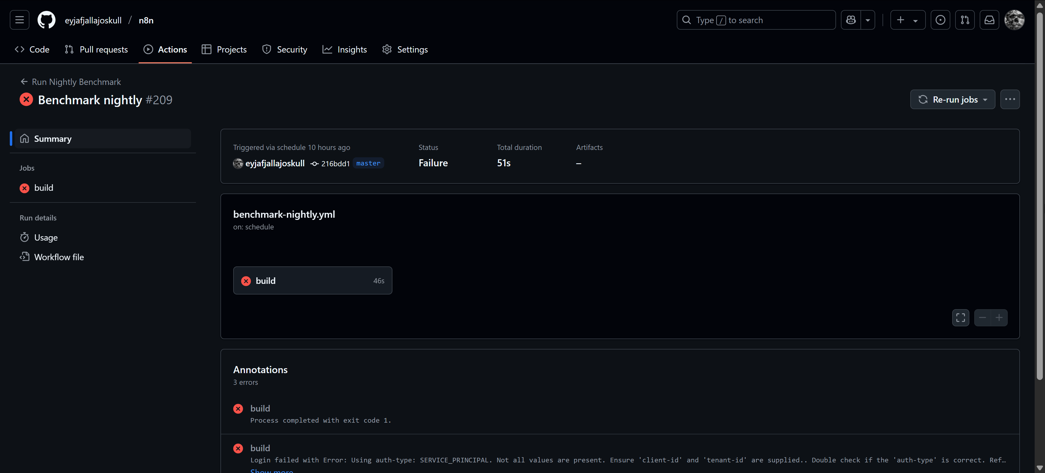Viewport: 1045px width, 473px height.
Task: Open the issues icon in header
Action: [940, 20]
